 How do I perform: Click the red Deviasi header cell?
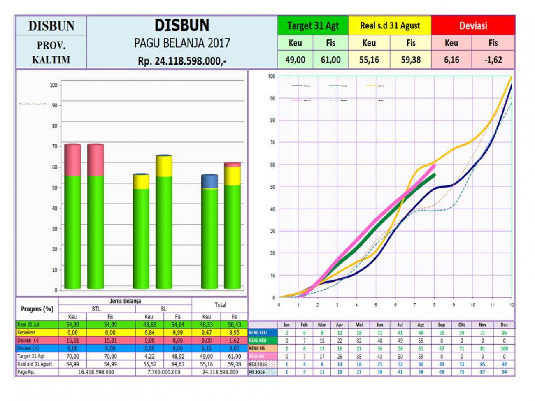tap(473, 25)
